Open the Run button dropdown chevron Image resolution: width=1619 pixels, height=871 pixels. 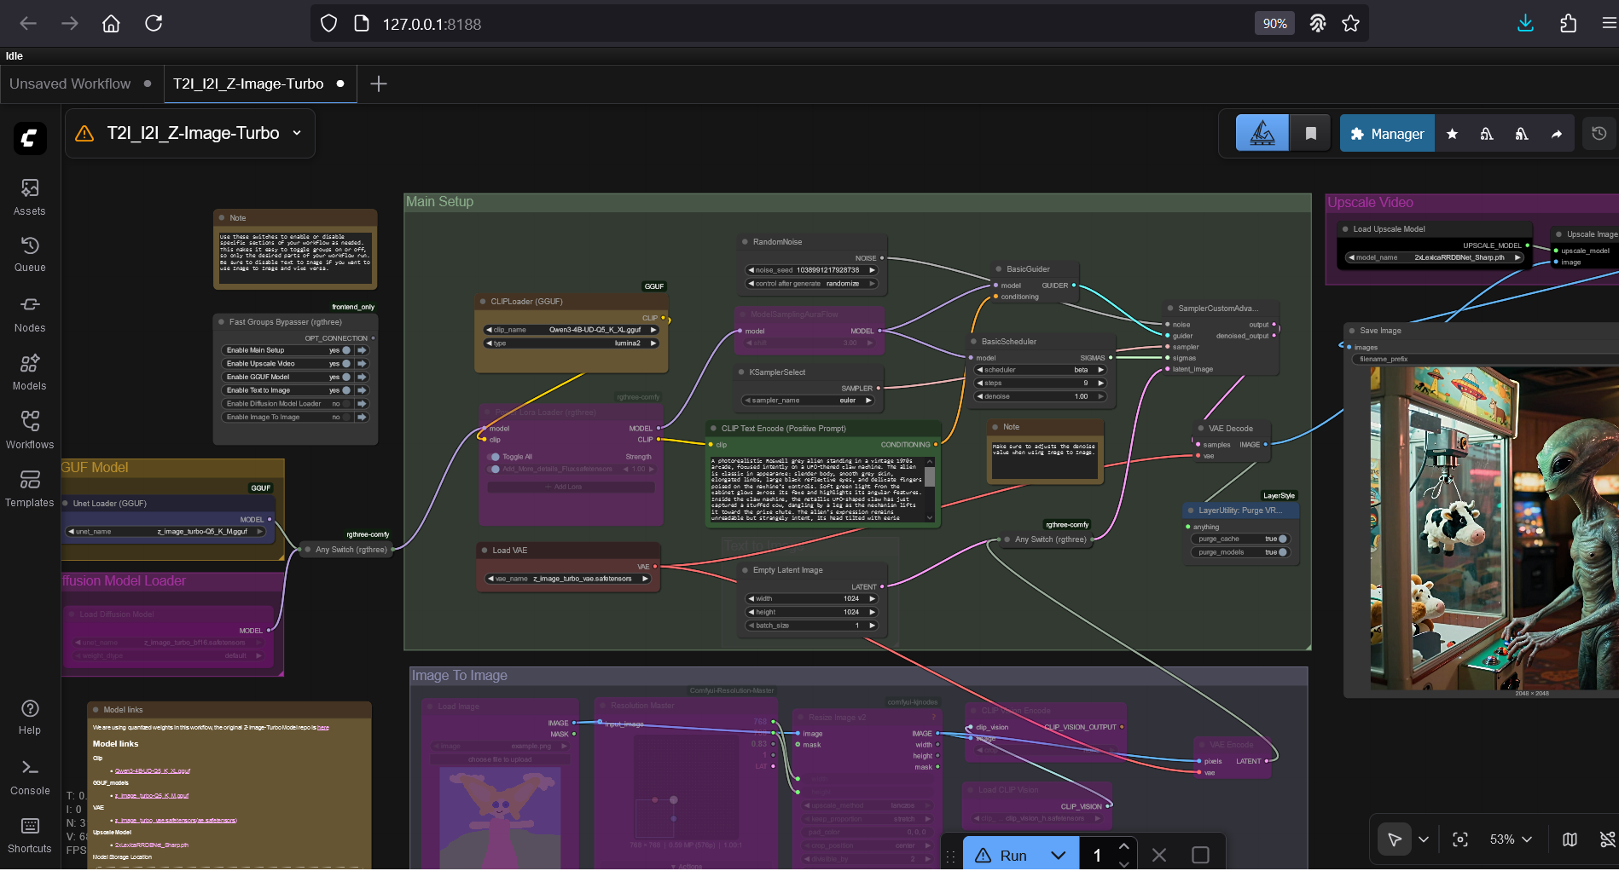coord(1059,855)
